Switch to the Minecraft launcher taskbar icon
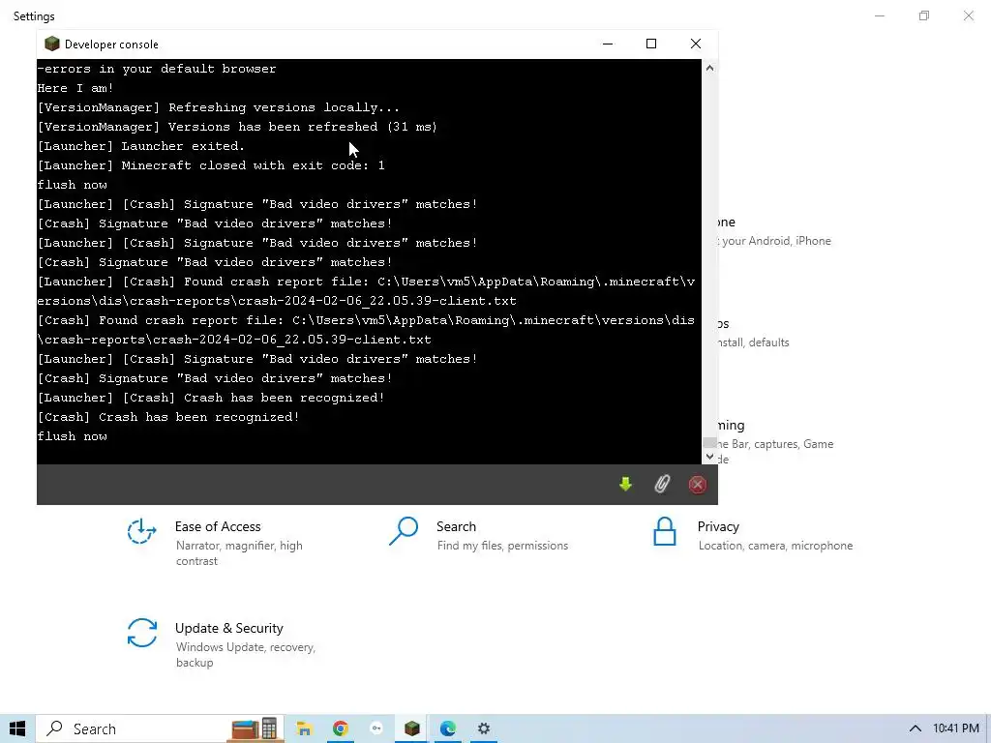This screenshot has width=991, height=743. pyautogui.click(x=412, y=728)
